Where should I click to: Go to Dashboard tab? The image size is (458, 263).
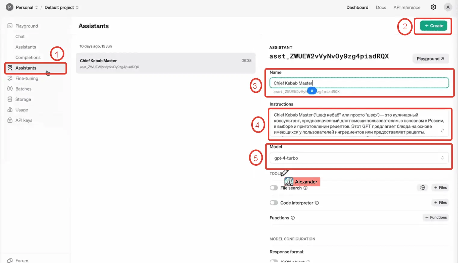click(357, 8)
